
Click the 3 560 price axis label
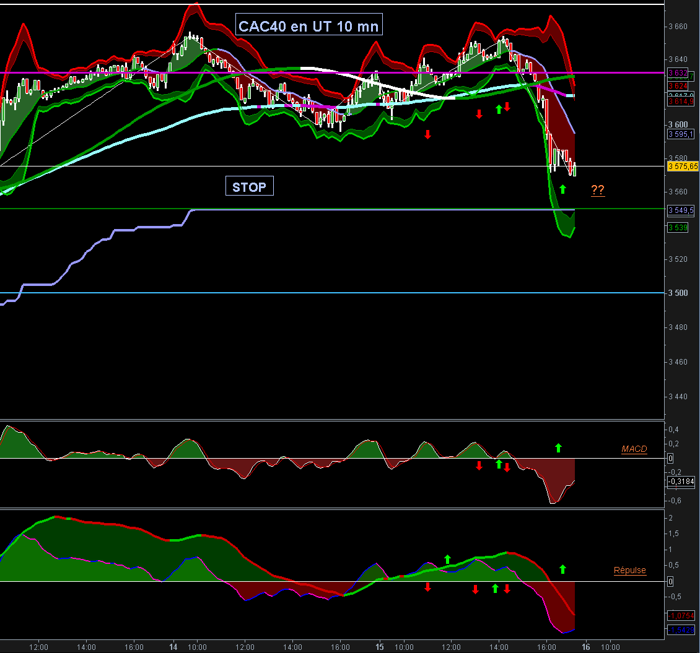pos(678,192)
